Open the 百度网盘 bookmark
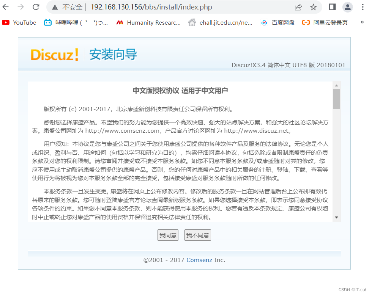Viewport: 372px width, 295px height. (277, 22)
